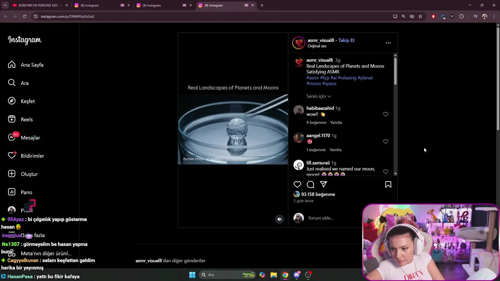Click the page vertical scrollbar thumb
This screenshot has width=500, height=281.
click(498, 79)
